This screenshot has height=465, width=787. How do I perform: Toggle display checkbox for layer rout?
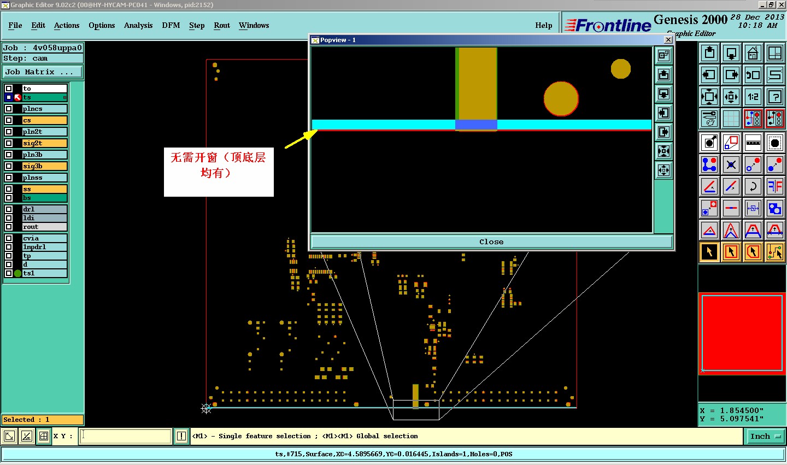point(9,227)
